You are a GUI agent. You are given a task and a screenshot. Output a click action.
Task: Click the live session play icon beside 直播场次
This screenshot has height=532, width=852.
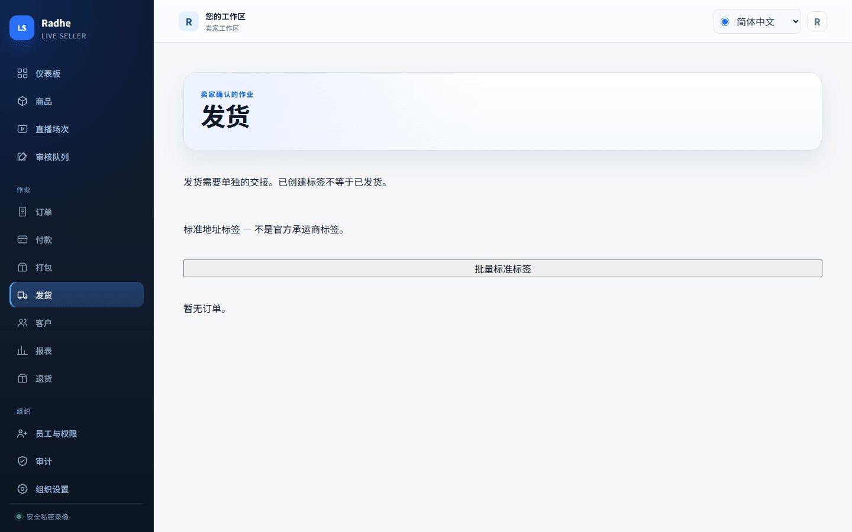(x=22, y=129)
